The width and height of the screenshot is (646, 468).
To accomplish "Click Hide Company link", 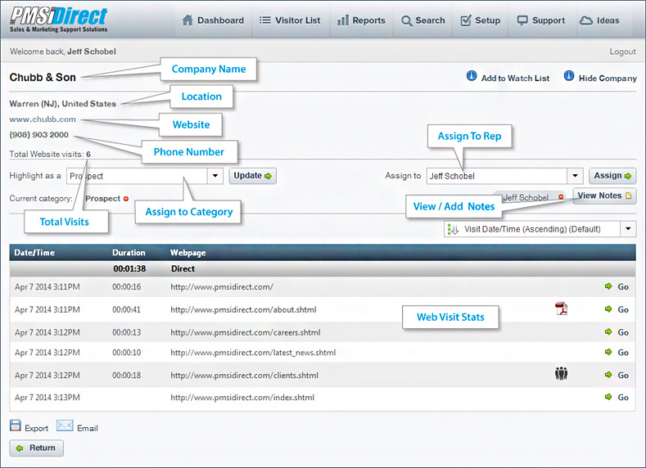I will 608,79.
